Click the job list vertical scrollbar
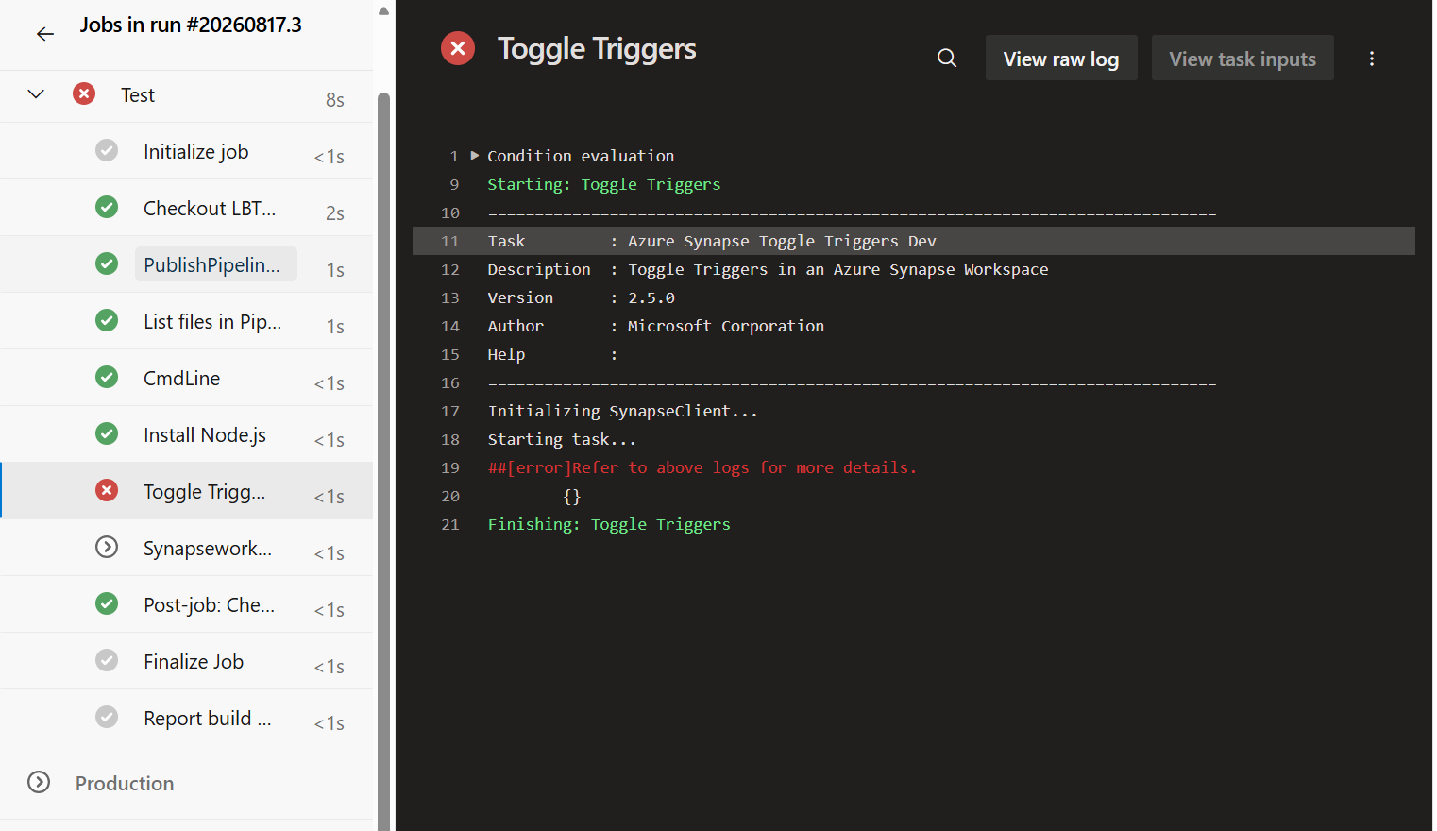Viewport: 1437px width, 831px height. pyautogui.click(x=383, y=463)
